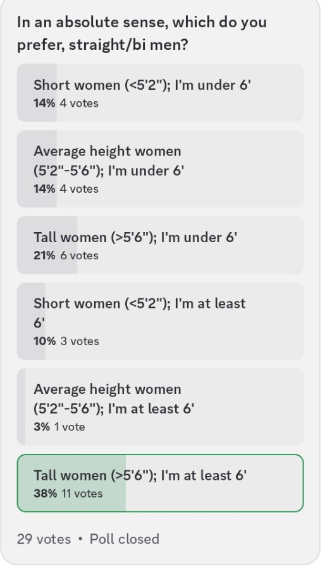Click the '21% 6 votes' result label
332x574 pixels.
66,255
